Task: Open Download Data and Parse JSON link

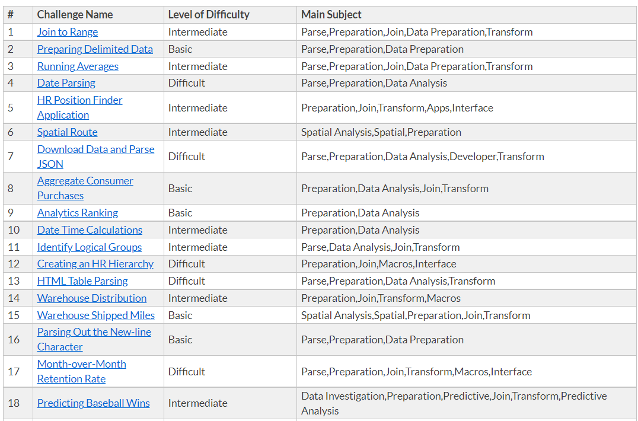Action: [95, 149]
